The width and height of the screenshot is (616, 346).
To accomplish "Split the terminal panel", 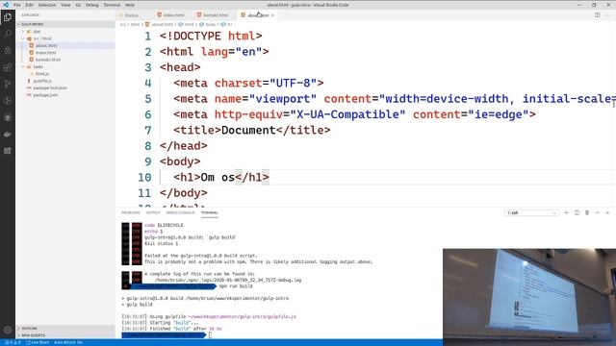I will tap(577, 212).
